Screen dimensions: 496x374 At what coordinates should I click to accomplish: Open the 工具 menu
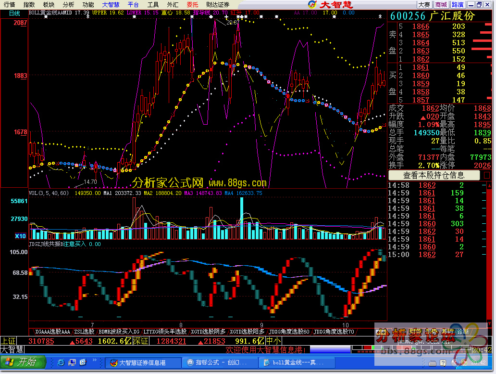(153, 4)
